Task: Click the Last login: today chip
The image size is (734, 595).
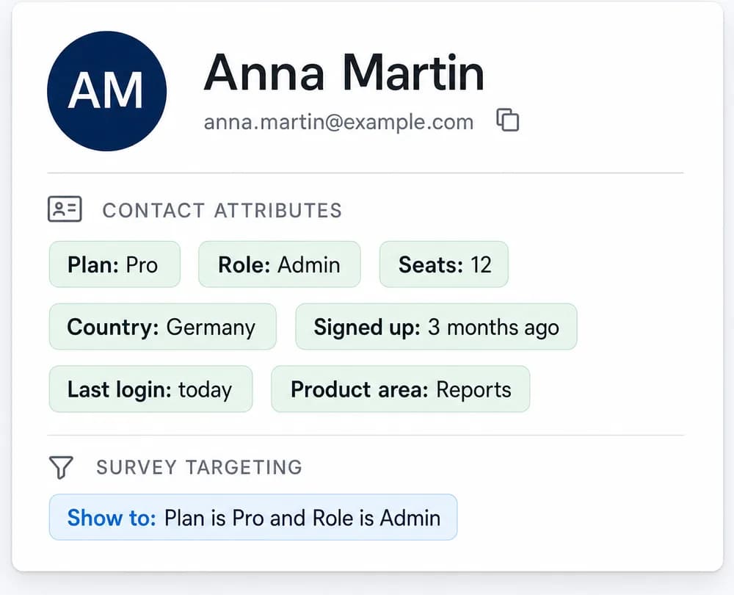Action: click(x=150, y=389)
